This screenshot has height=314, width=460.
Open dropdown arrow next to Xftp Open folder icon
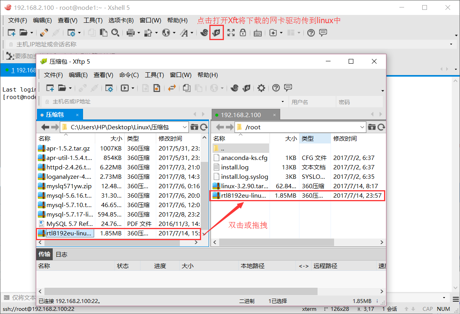tap(70, 88)
